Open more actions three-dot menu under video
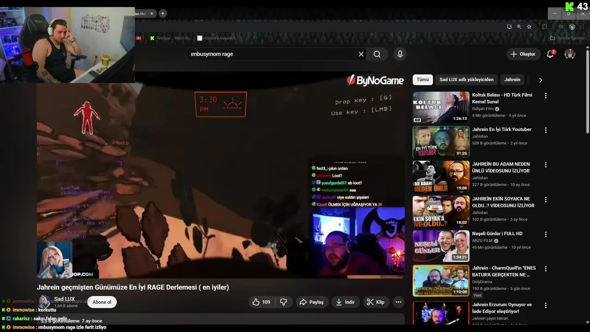The width and height of the screenshot is (590, 332). point(399,302)
